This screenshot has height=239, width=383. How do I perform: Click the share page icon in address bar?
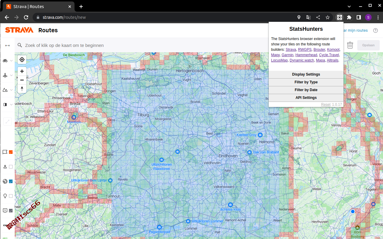[318, 17]
